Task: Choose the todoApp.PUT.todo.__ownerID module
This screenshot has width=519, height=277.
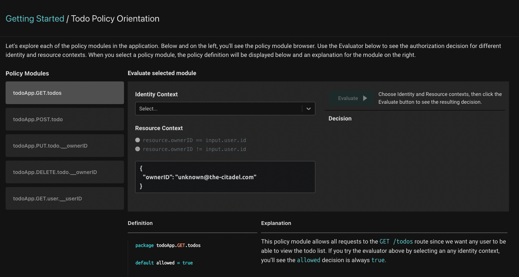Action: click(x=65, y=146)
